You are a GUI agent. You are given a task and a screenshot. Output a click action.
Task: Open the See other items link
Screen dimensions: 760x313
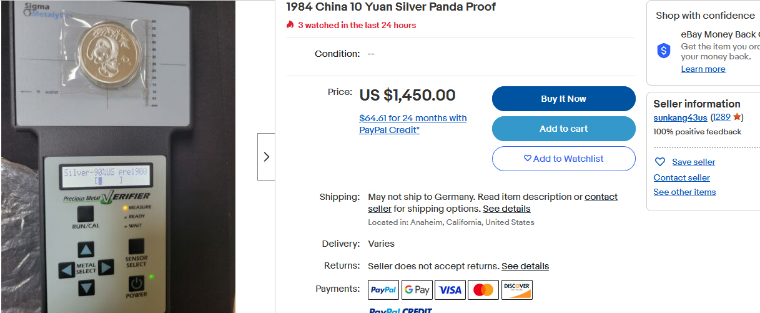tap(684, 192)
